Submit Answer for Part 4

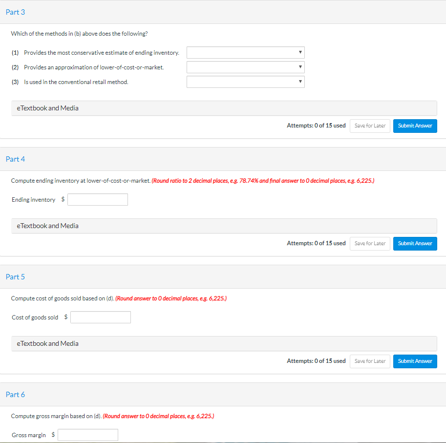[415, 243]
